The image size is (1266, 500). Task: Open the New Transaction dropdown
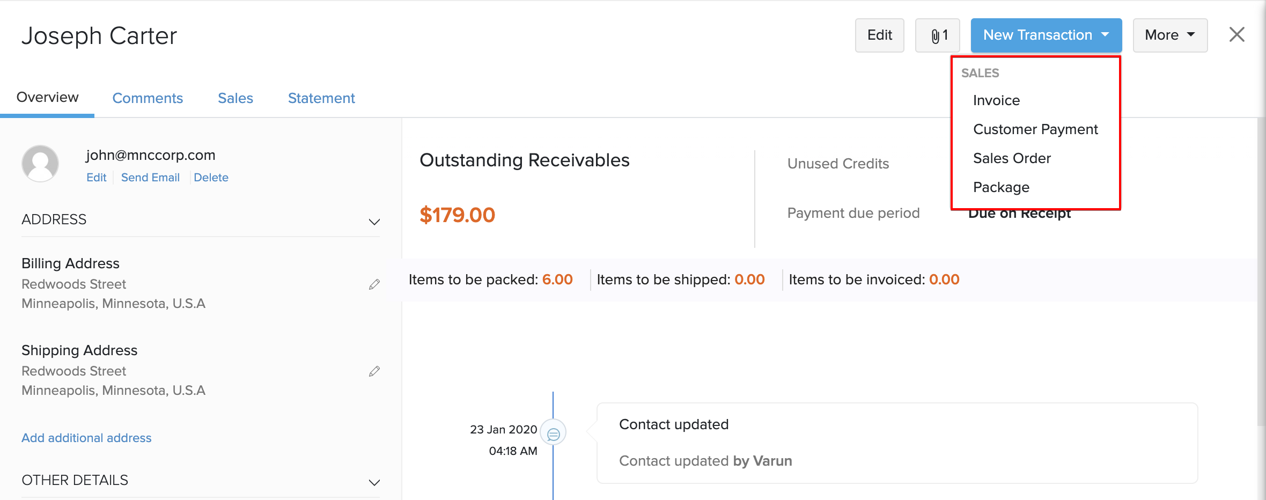point(1045,35)
